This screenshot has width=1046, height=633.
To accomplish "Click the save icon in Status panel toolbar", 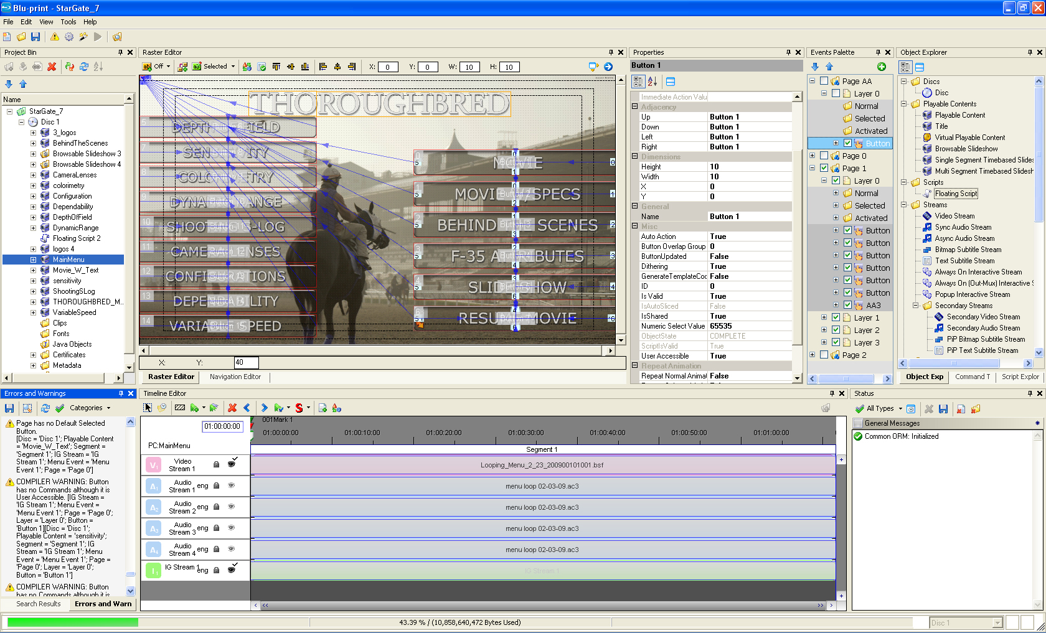I will coord(943,409).
